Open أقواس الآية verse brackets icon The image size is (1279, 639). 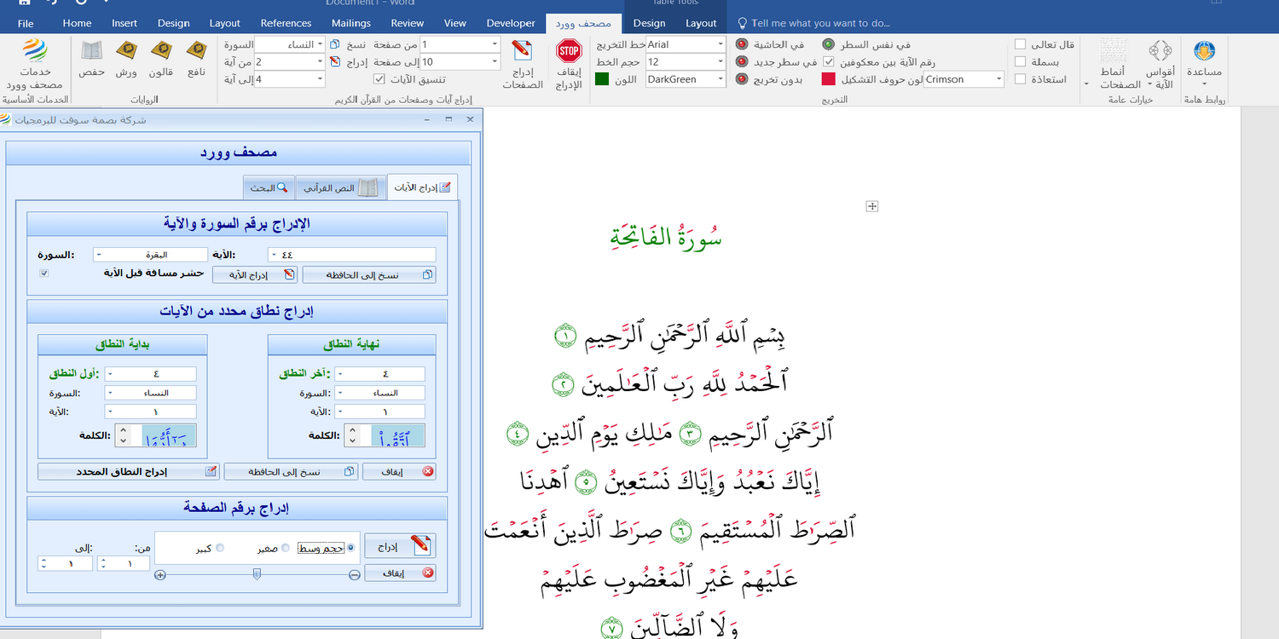pyautogui.click(x=1160, y=51)
